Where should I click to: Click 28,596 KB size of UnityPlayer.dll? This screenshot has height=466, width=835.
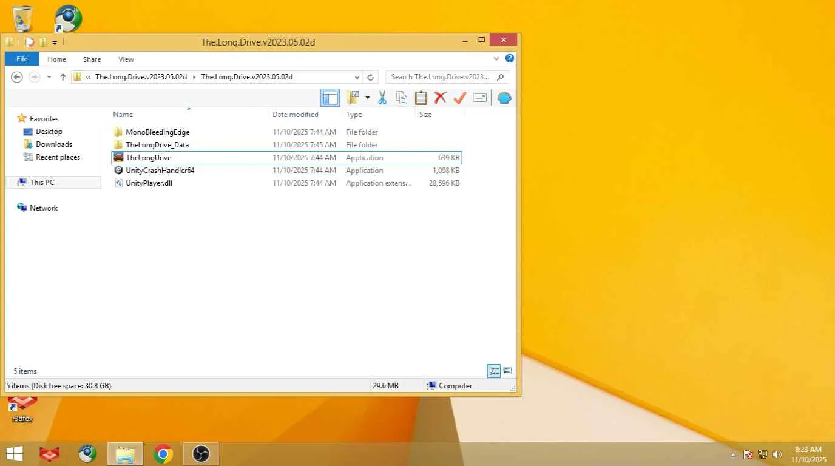click(x=444, y=183)
